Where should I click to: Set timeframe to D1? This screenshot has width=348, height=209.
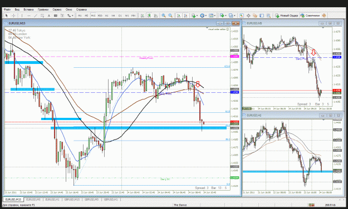120,16
